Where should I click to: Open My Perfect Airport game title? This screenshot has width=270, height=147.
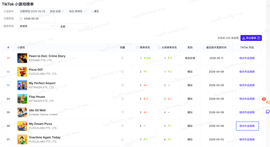(x=42, y=83)
